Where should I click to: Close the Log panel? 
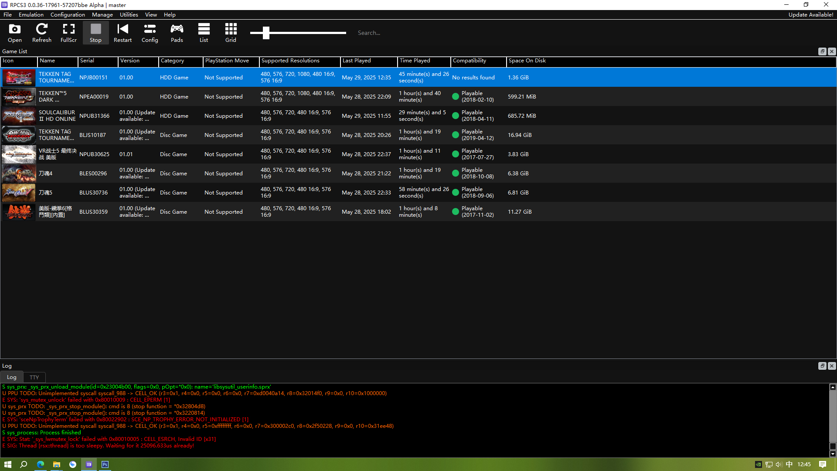832,366
